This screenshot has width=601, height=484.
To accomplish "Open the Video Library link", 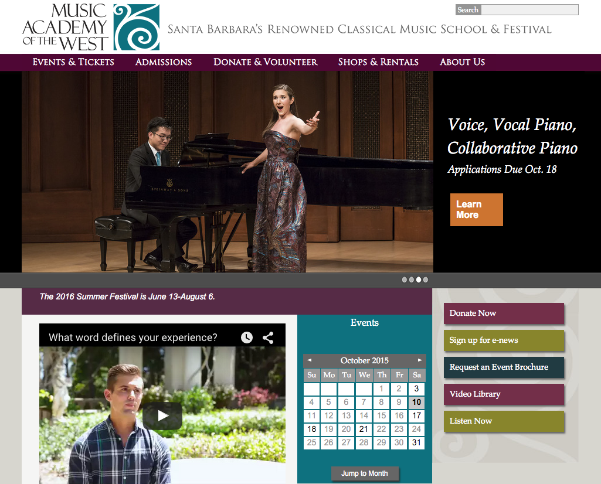I will click(504, 394).
